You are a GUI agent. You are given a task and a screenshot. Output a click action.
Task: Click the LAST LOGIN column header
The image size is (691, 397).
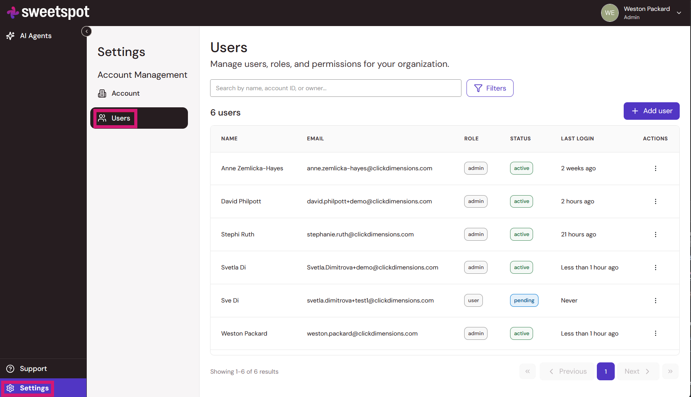pos(577,138)
